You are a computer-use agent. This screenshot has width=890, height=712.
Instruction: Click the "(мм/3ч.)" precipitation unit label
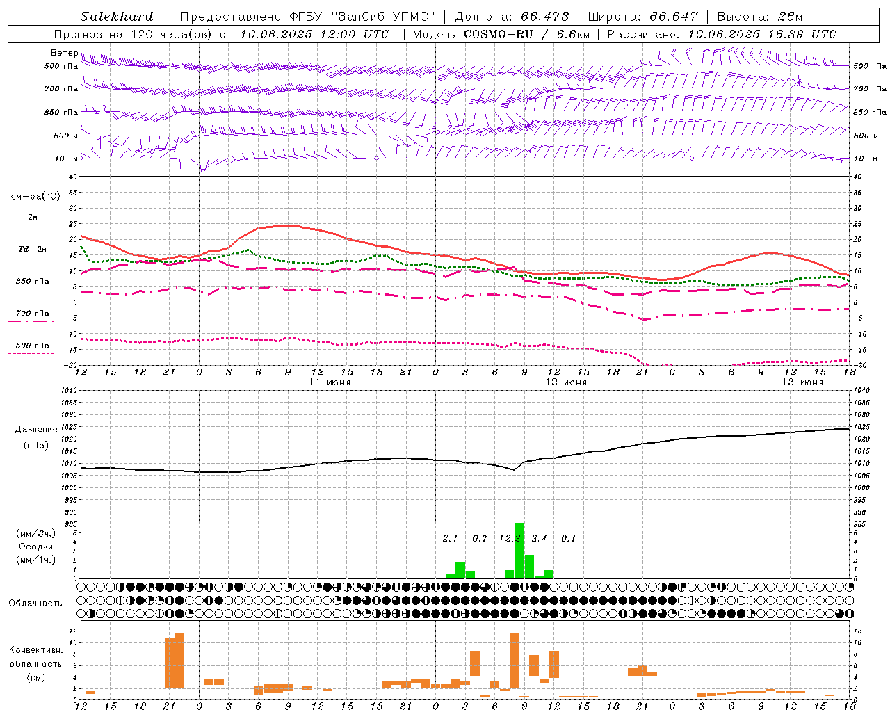click(x=35, y=533)
